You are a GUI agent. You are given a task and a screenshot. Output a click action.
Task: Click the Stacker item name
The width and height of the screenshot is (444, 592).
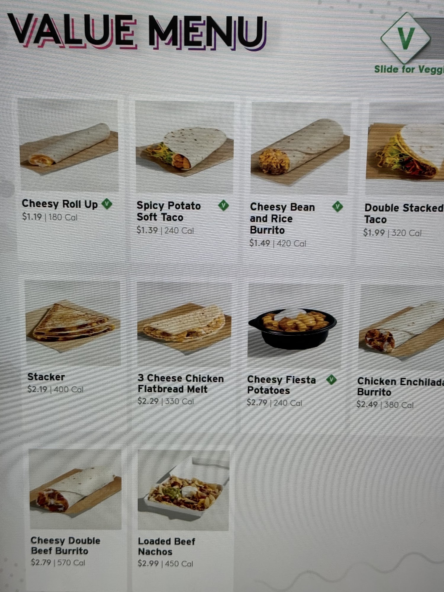[x=46, y=377]
